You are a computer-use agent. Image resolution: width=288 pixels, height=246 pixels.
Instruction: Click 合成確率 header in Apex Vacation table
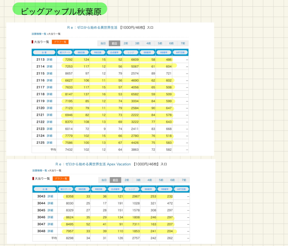[x=115, y=189]
